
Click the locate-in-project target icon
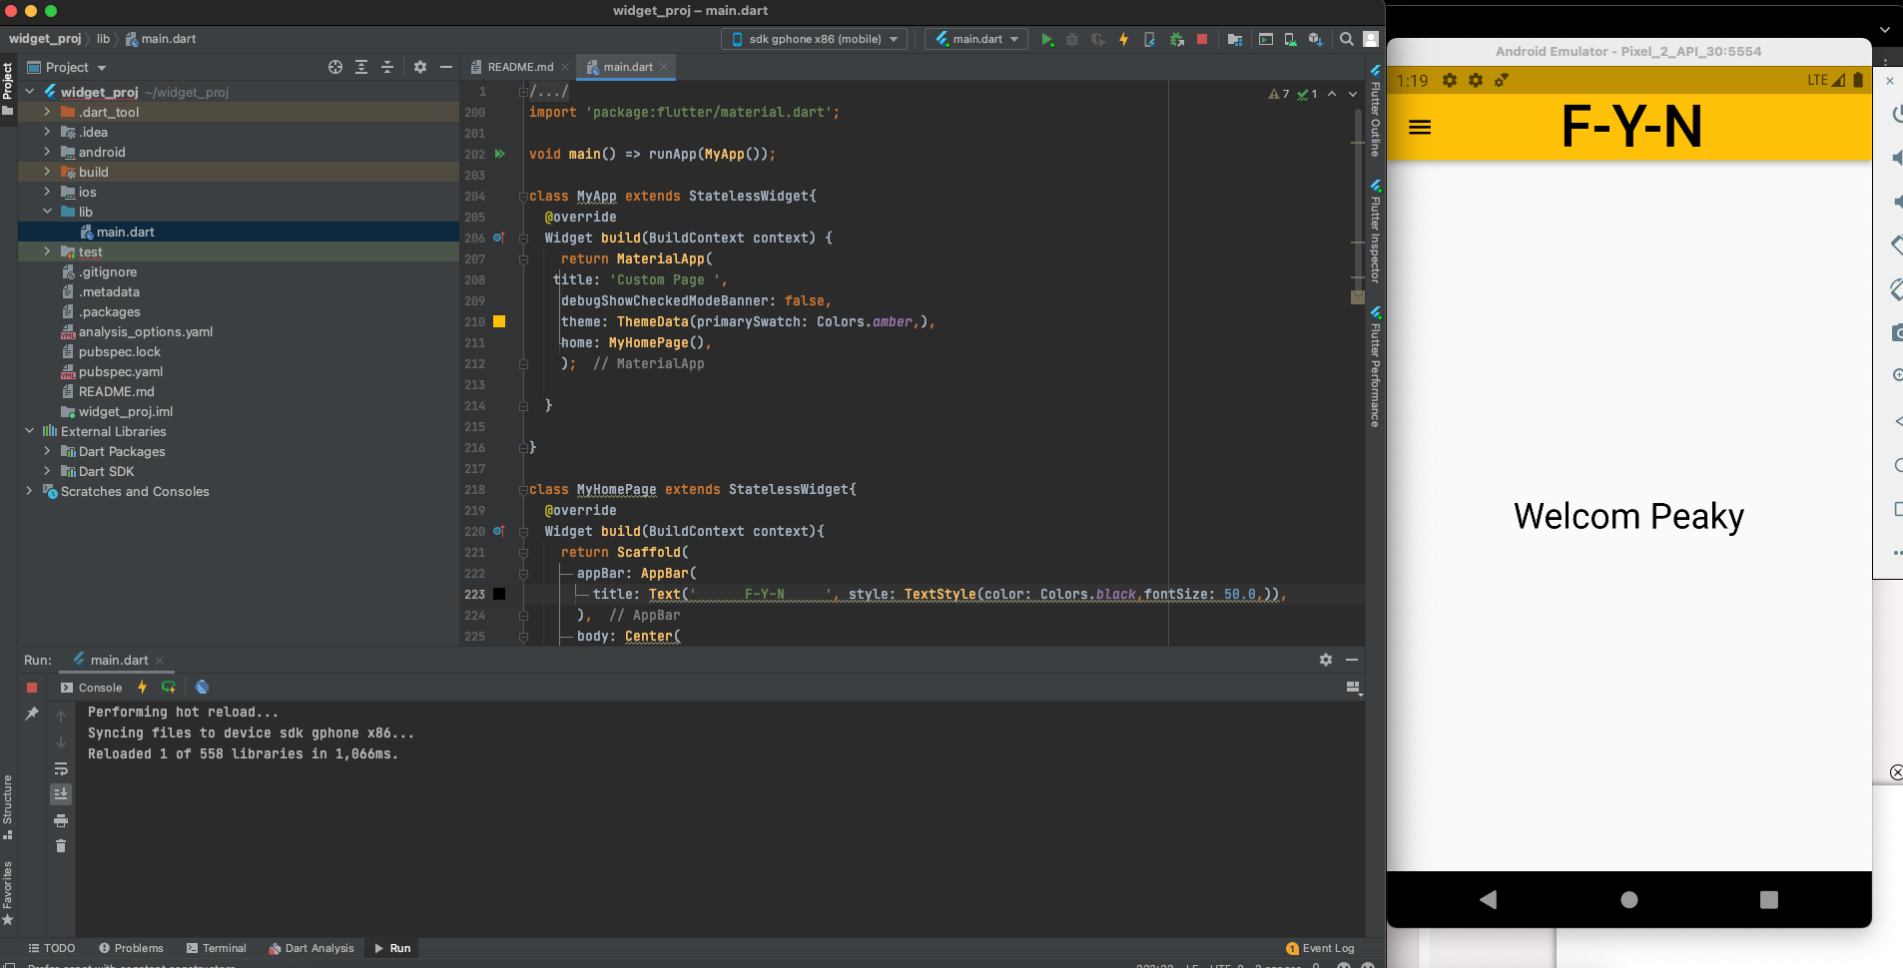335,67
